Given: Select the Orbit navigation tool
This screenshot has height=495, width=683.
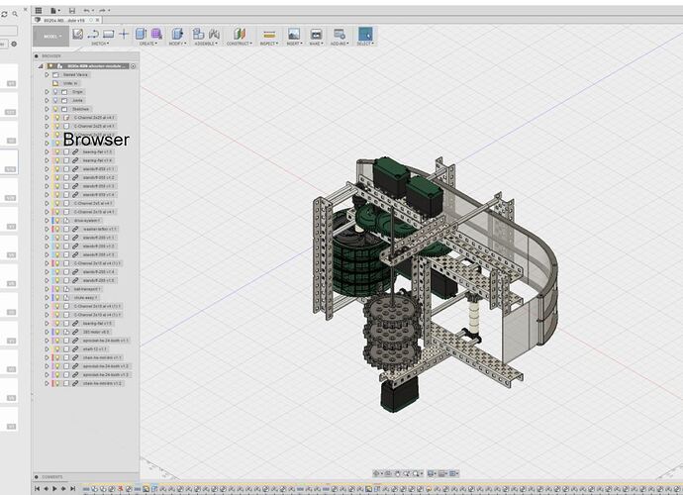Looking at the screenshot, I should 377,473.
